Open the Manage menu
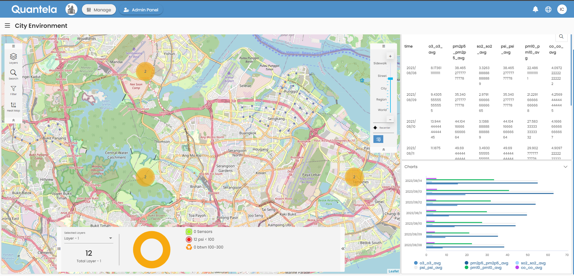This screenshot has height=276, width=574. [x=99, y=10]
